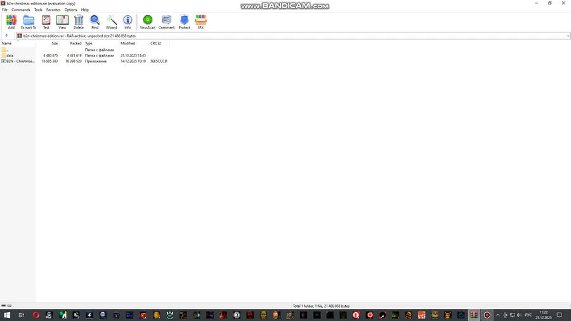Launch the Wizard wand tool
The height and width of the screenshot is (321, 571).
point(111,22)
